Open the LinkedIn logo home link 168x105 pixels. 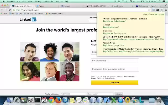click(x=28, y=19)
